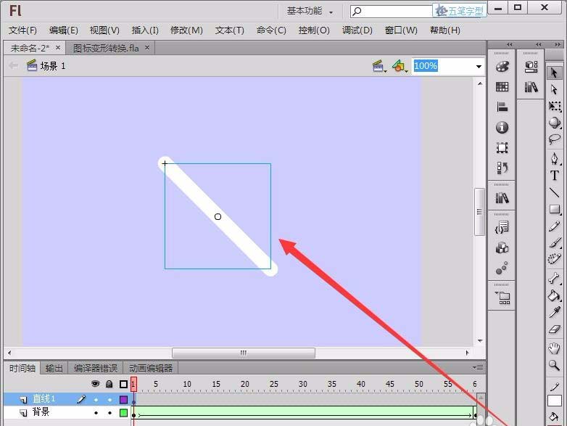Open the 插入(I) menu
Viewport: 567px width, 426px height.
click(145, 30)
